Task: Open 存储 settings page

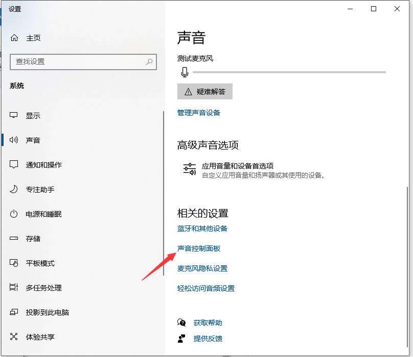Action: 33,239
